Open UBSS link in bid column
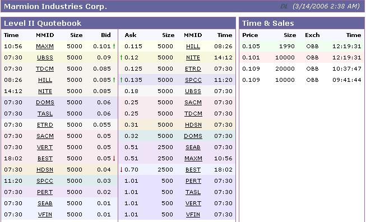The image size is (366, 222). [x=45, y=57]
